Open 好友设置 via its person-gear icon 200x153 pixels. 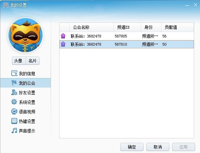coord(14,92)
